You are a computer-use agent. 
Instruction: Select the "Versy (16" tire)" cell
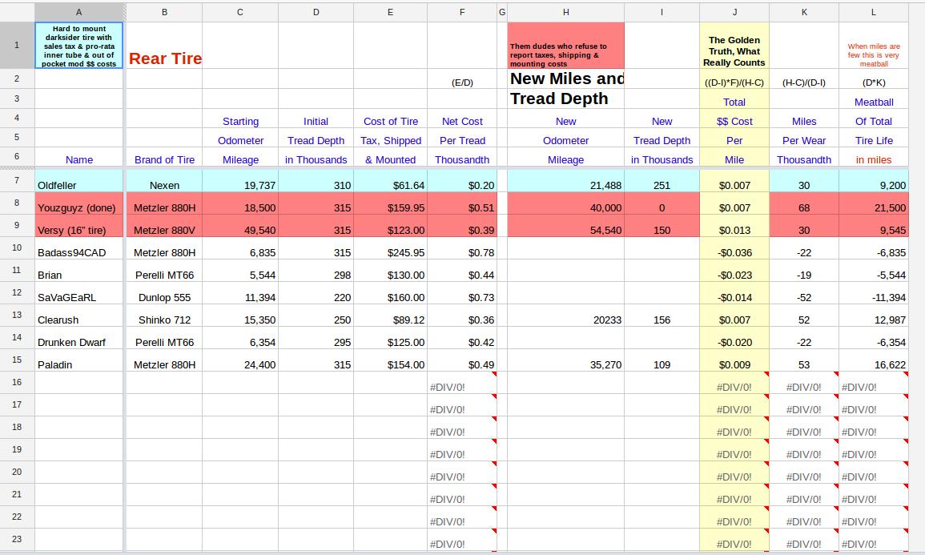pos(78,230)
